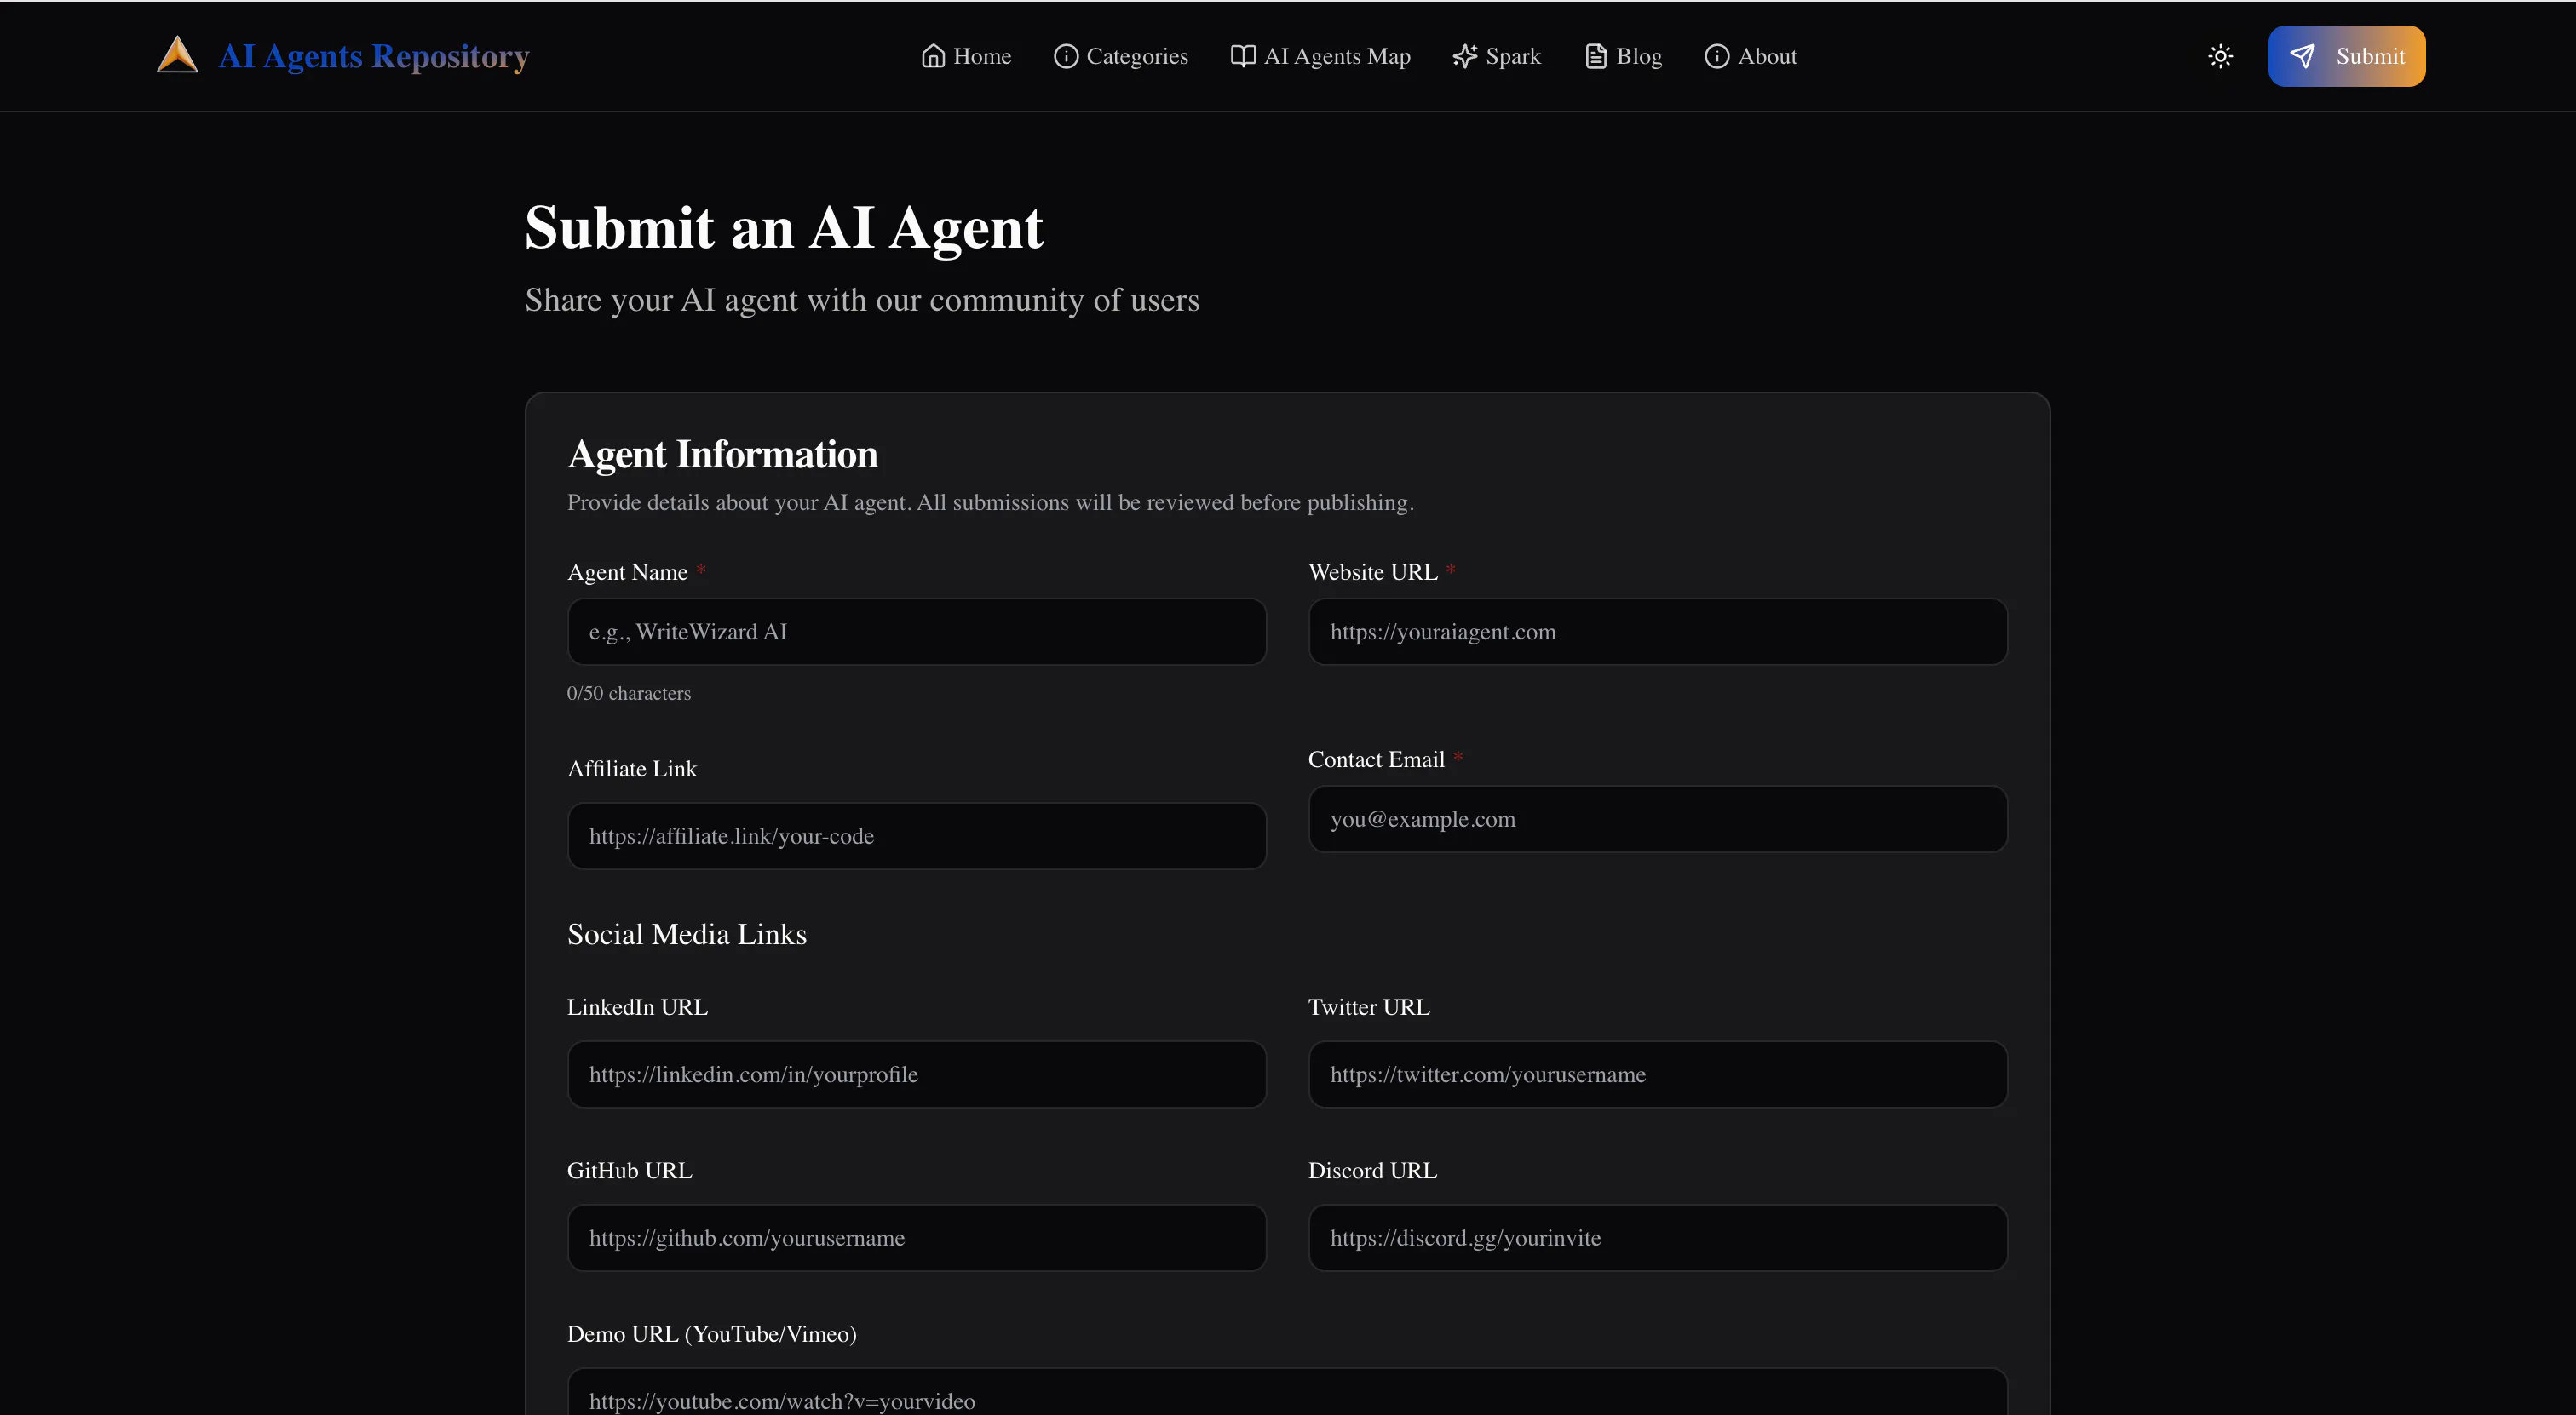Click the AI Agents Map book icon
Screen dimensions: 2576x1415
(x=1243, y=56)
